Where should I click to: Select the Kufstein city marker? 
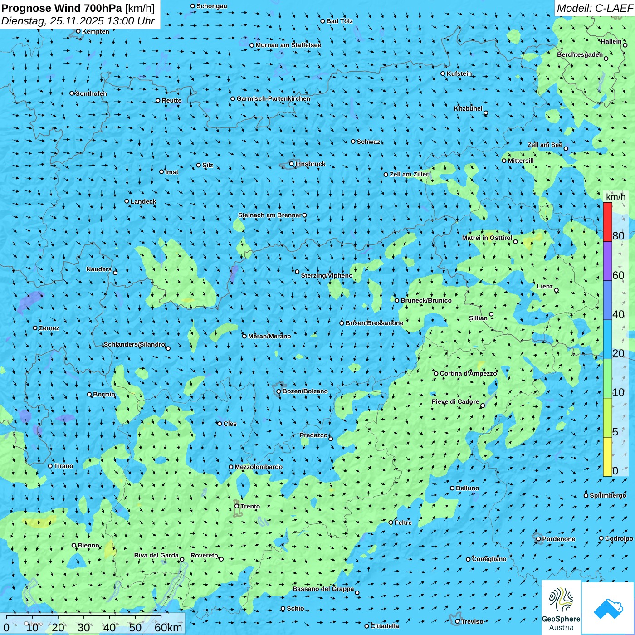443,73
